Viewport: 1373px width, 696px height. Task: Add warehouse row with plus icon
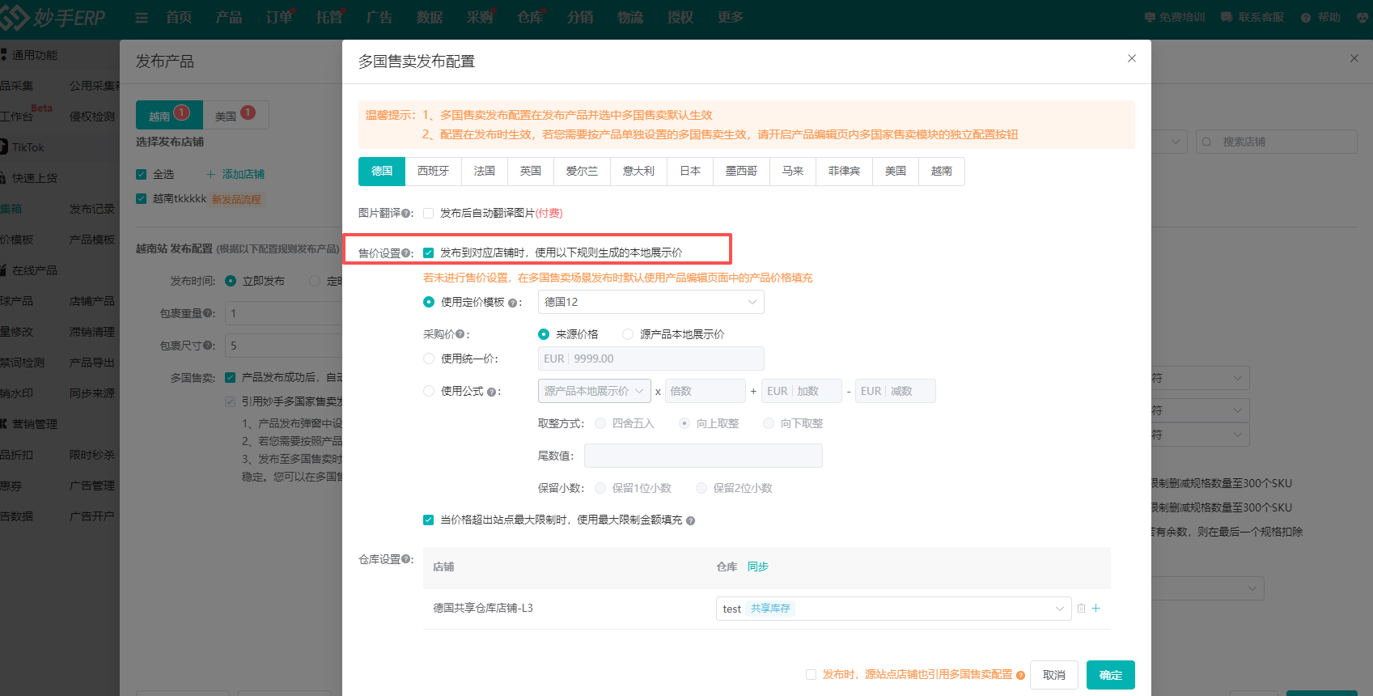pyautogui.click(x=1096, y=609)
